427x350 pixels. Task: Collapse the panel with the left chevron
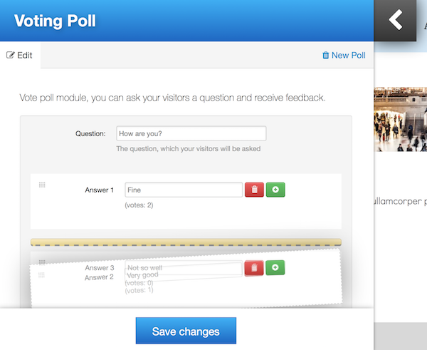pos(395,19)
